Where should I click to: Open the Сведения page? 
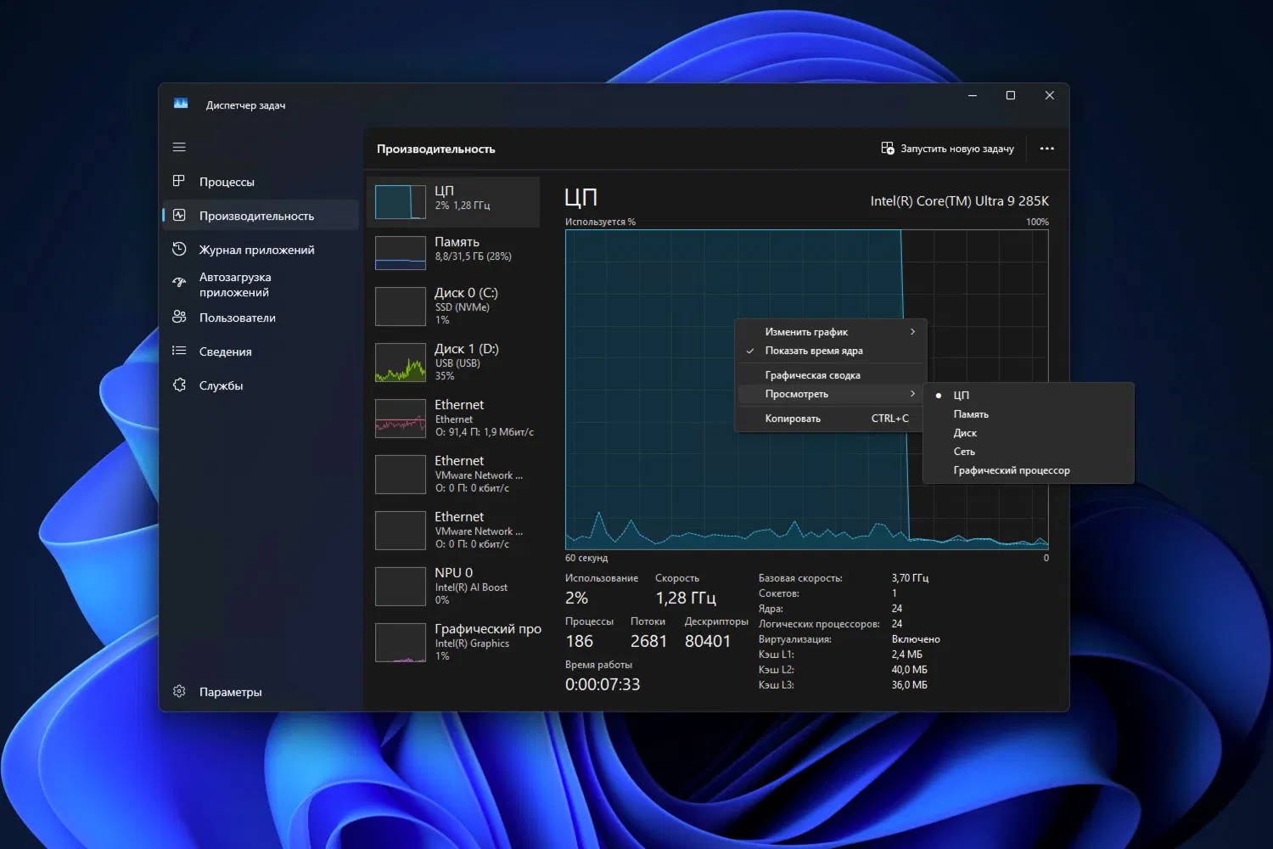click(x=261, y=351)
